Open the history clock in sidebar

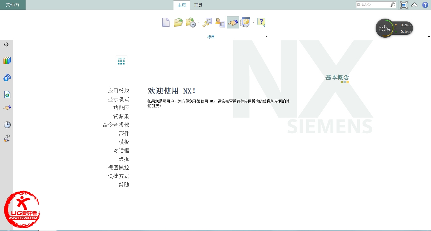[x=7, y=125]
